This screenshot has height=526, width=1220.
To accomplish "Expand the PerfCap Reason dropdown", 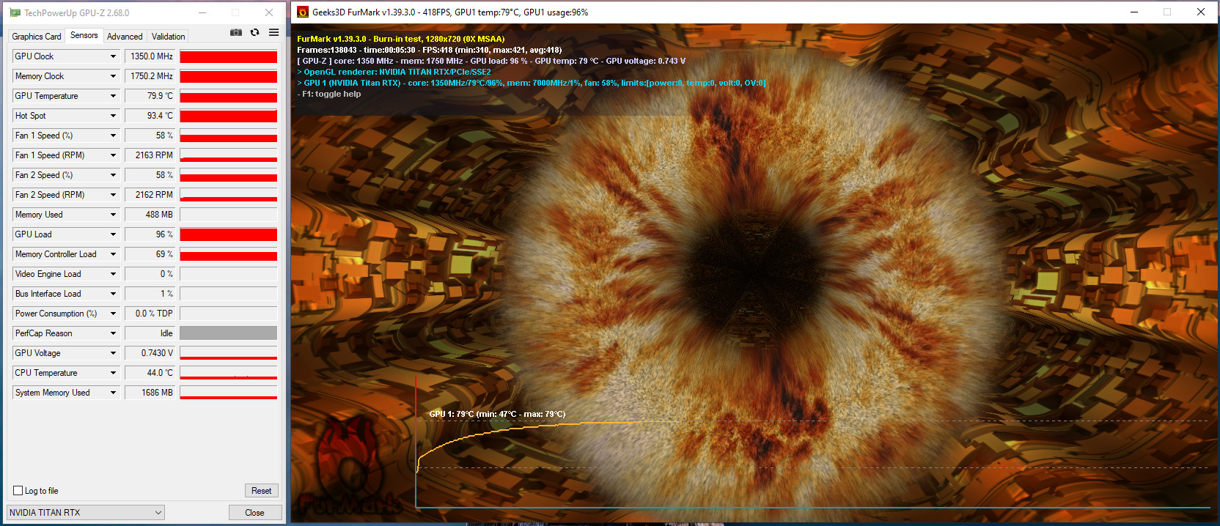I will tap(114, 333).
